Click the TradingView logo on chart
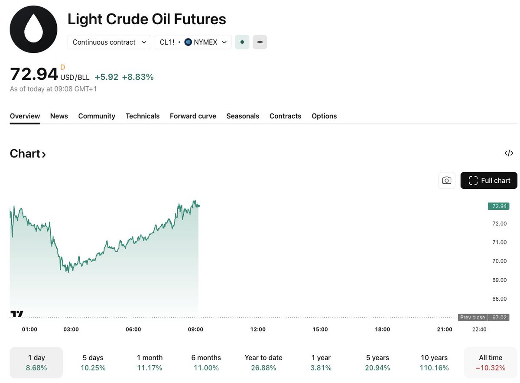Viewport: 520px width, 383px height. 17,314
